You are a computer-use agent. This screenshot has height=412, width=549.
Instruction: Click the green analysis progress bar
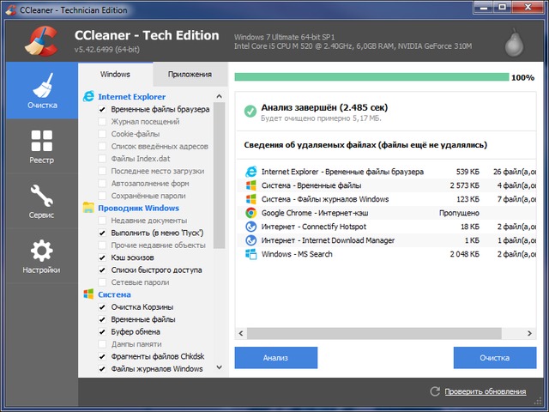pyautogui.click(x=371, y=77)
